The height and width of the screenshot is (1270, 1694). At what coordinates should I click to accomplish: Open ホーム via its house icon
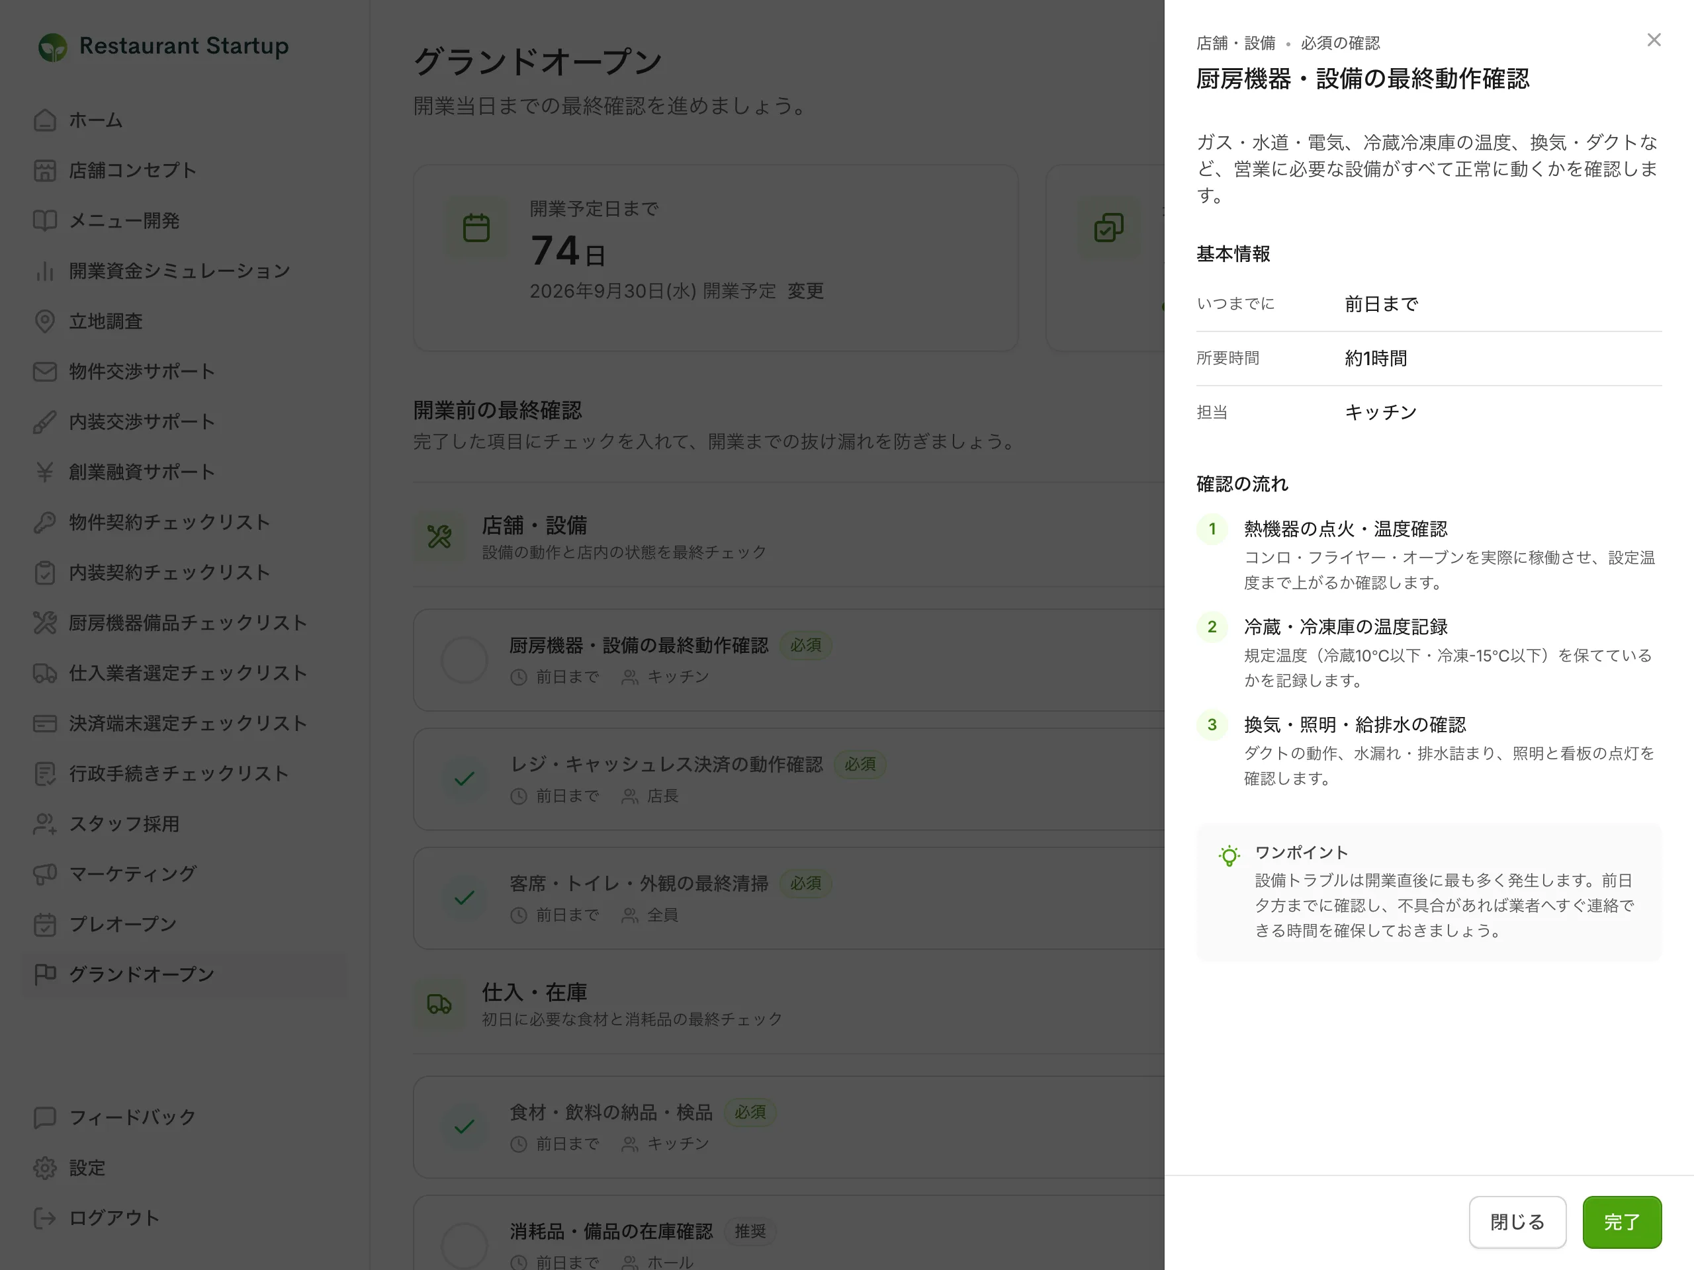pos(45,120)
